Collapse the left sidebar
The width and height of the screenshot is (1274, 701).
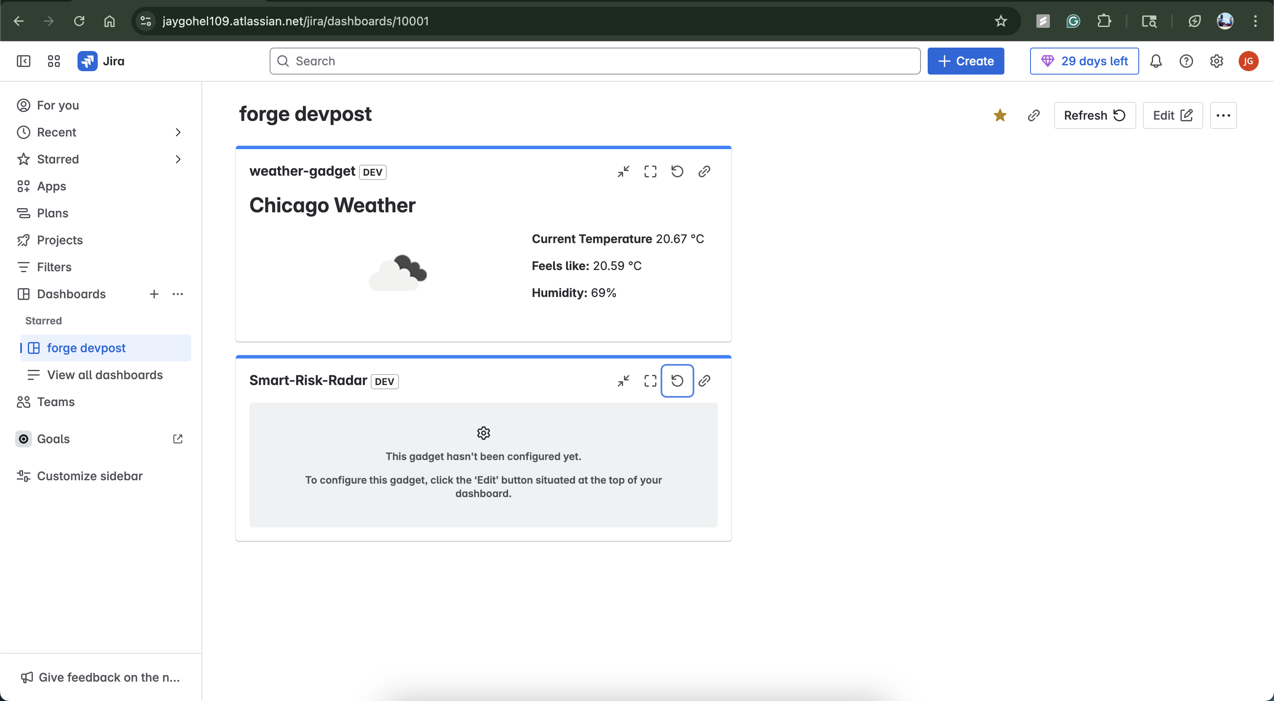point(23,62)
